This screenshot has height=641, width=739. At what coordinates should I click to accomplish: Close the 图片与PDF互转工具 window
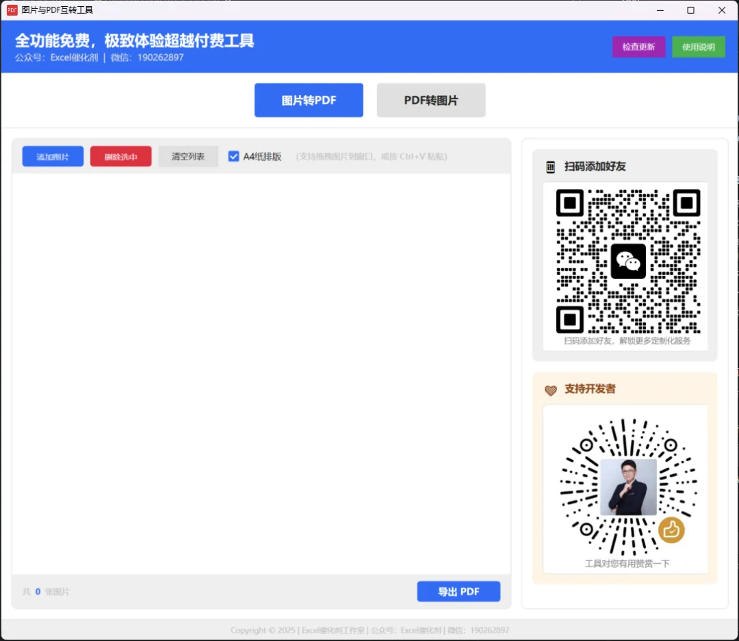point(722,10)
